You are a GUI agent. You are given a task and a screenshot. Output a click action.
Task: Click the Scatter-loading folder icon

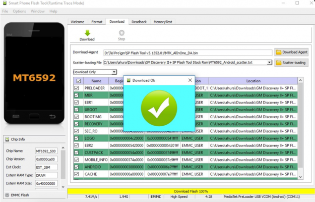point(278,63)
